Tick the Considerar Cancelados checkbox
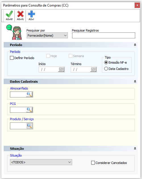 pos(93,163)
